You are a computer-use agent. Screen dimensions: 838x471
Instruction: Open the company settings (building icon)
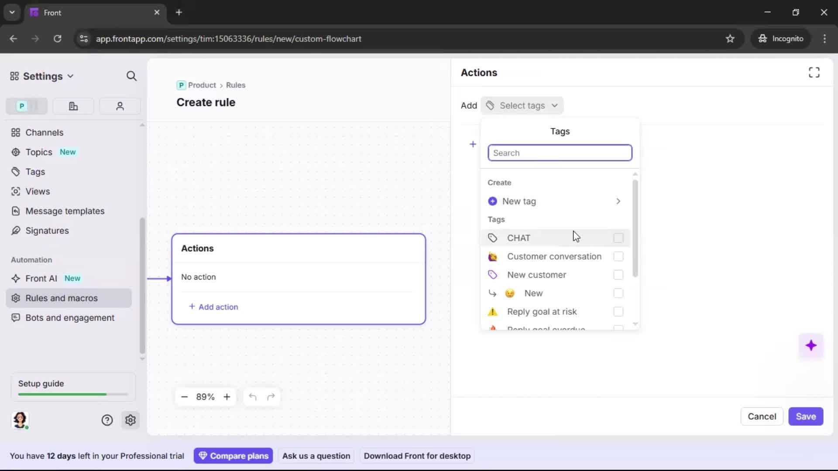[73, 106]
